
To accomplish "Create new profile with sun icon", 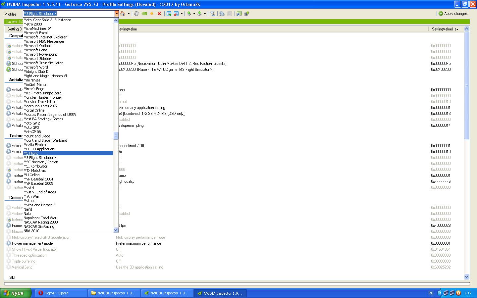I will pyautogui.click(x=152, y=14).
